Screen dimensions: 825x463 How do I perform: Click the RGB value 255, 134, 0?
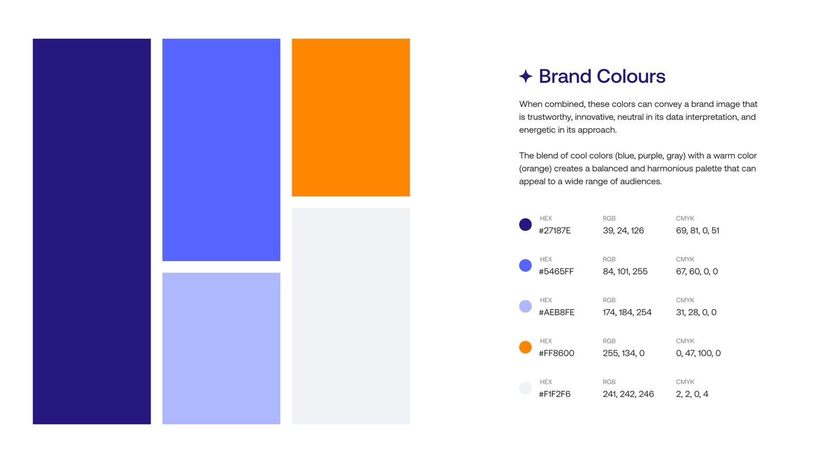pos(623,353)
